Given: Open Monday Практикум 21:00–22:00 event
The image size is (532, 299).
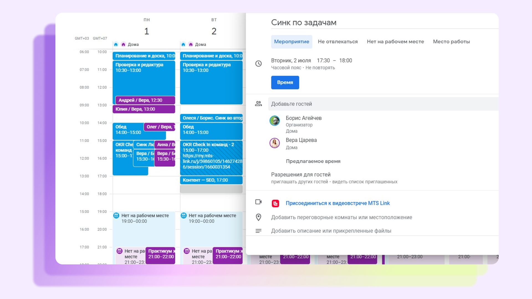Looking at the screenshot, I should coord(160,255).
